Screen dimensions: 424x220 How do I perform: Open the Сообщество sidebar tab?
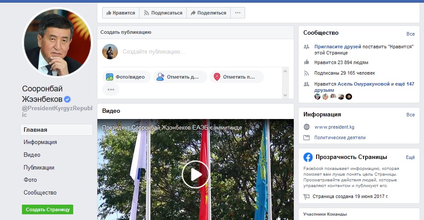click(x=40, y=193)
